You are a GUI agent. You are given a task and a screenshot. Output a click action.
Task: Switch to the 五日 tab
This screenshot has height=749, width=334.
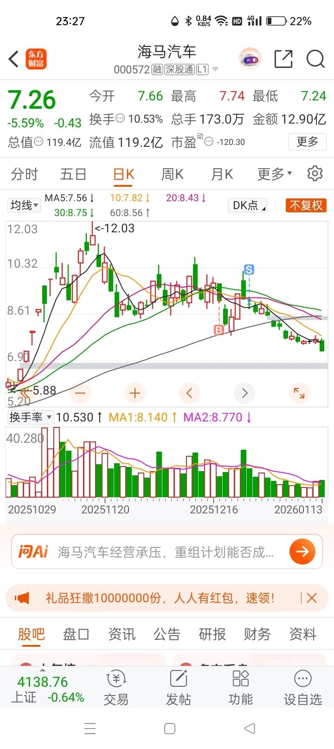pos(73,174)
